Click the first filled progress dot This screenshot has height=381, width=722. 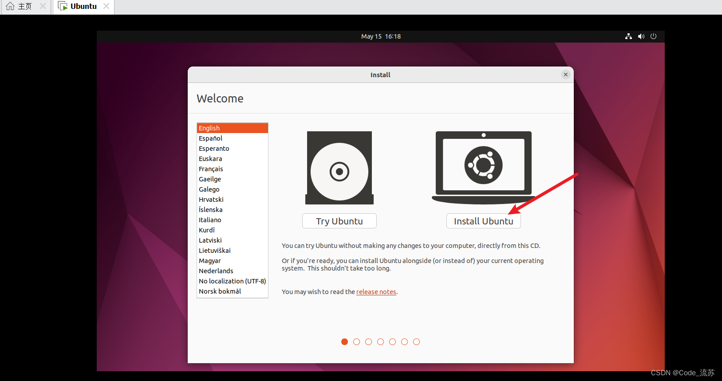click(x=344, y=342)
